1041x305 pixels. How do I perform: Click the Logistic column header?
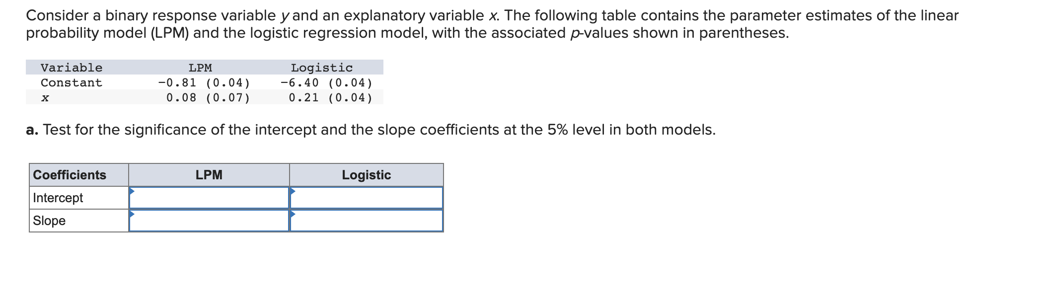pyautogui.click(x=366, y=175)
